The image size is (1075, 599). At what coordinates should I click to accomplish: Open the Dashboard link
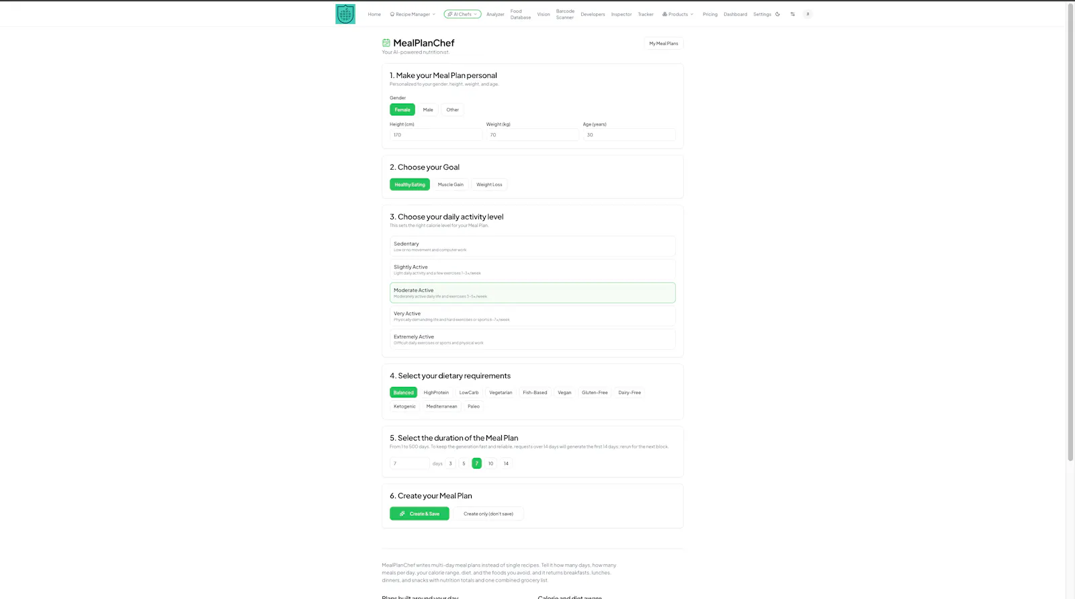coord(735,14)
